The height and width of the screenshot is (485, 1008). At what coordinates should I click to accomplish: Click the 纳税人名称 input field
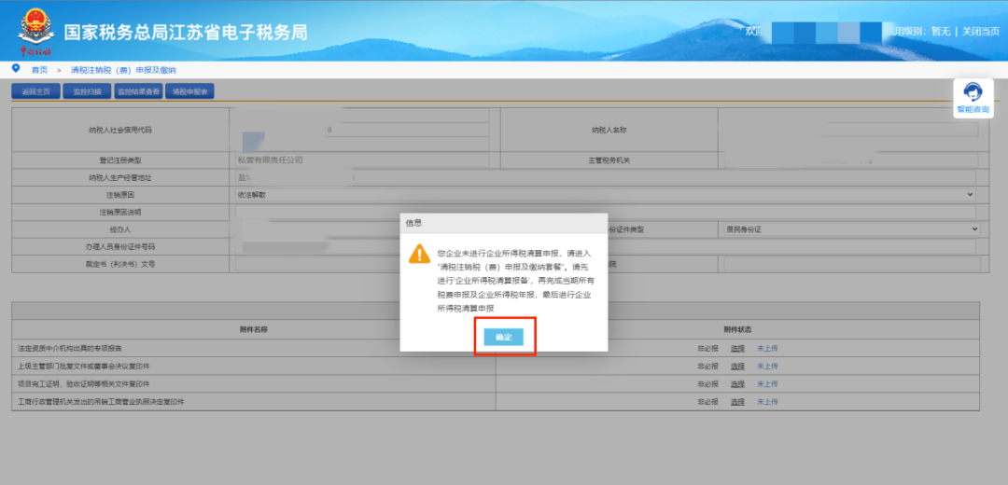(x=850, y=130)
